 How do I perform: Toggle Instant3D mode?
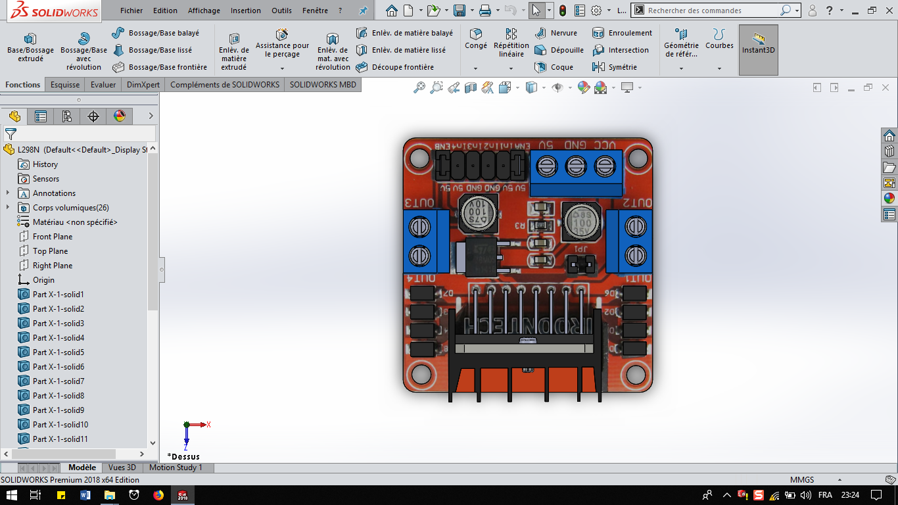point(759,50)
